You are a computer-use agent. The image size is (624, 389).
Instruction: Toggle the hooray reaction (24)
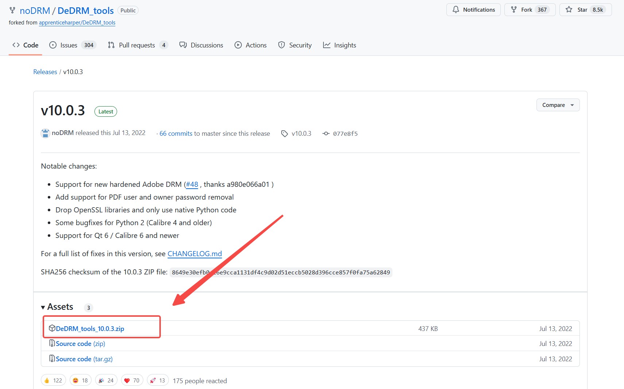pyautogui.click(x=106, y=381)
